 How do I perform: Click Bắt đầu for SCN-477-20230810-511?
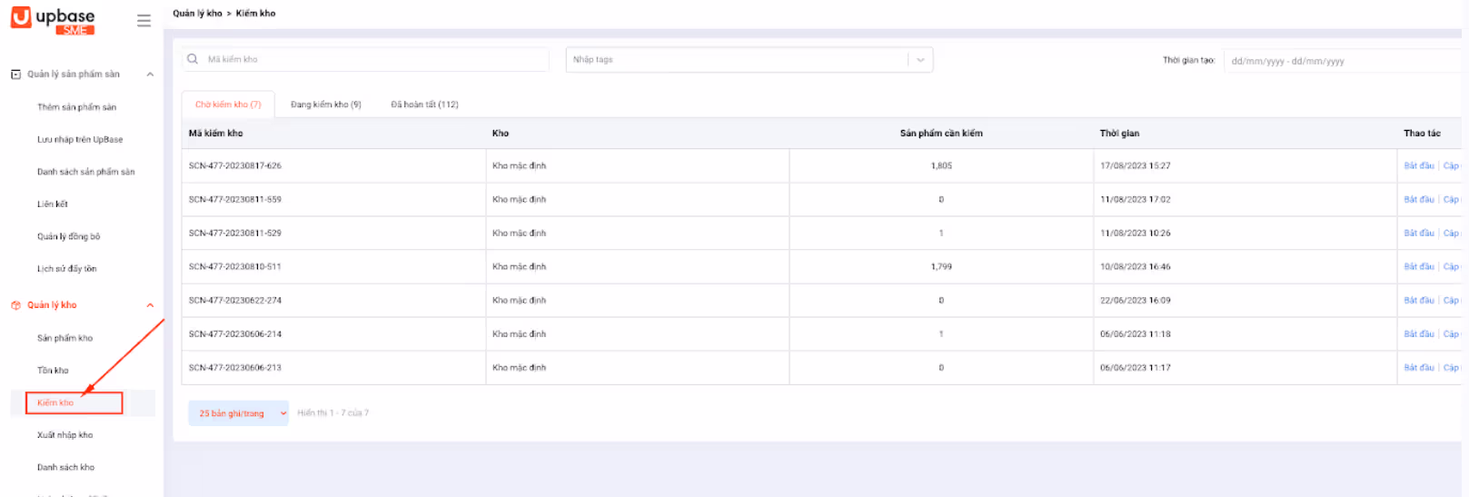click(x=1419, y=267)
